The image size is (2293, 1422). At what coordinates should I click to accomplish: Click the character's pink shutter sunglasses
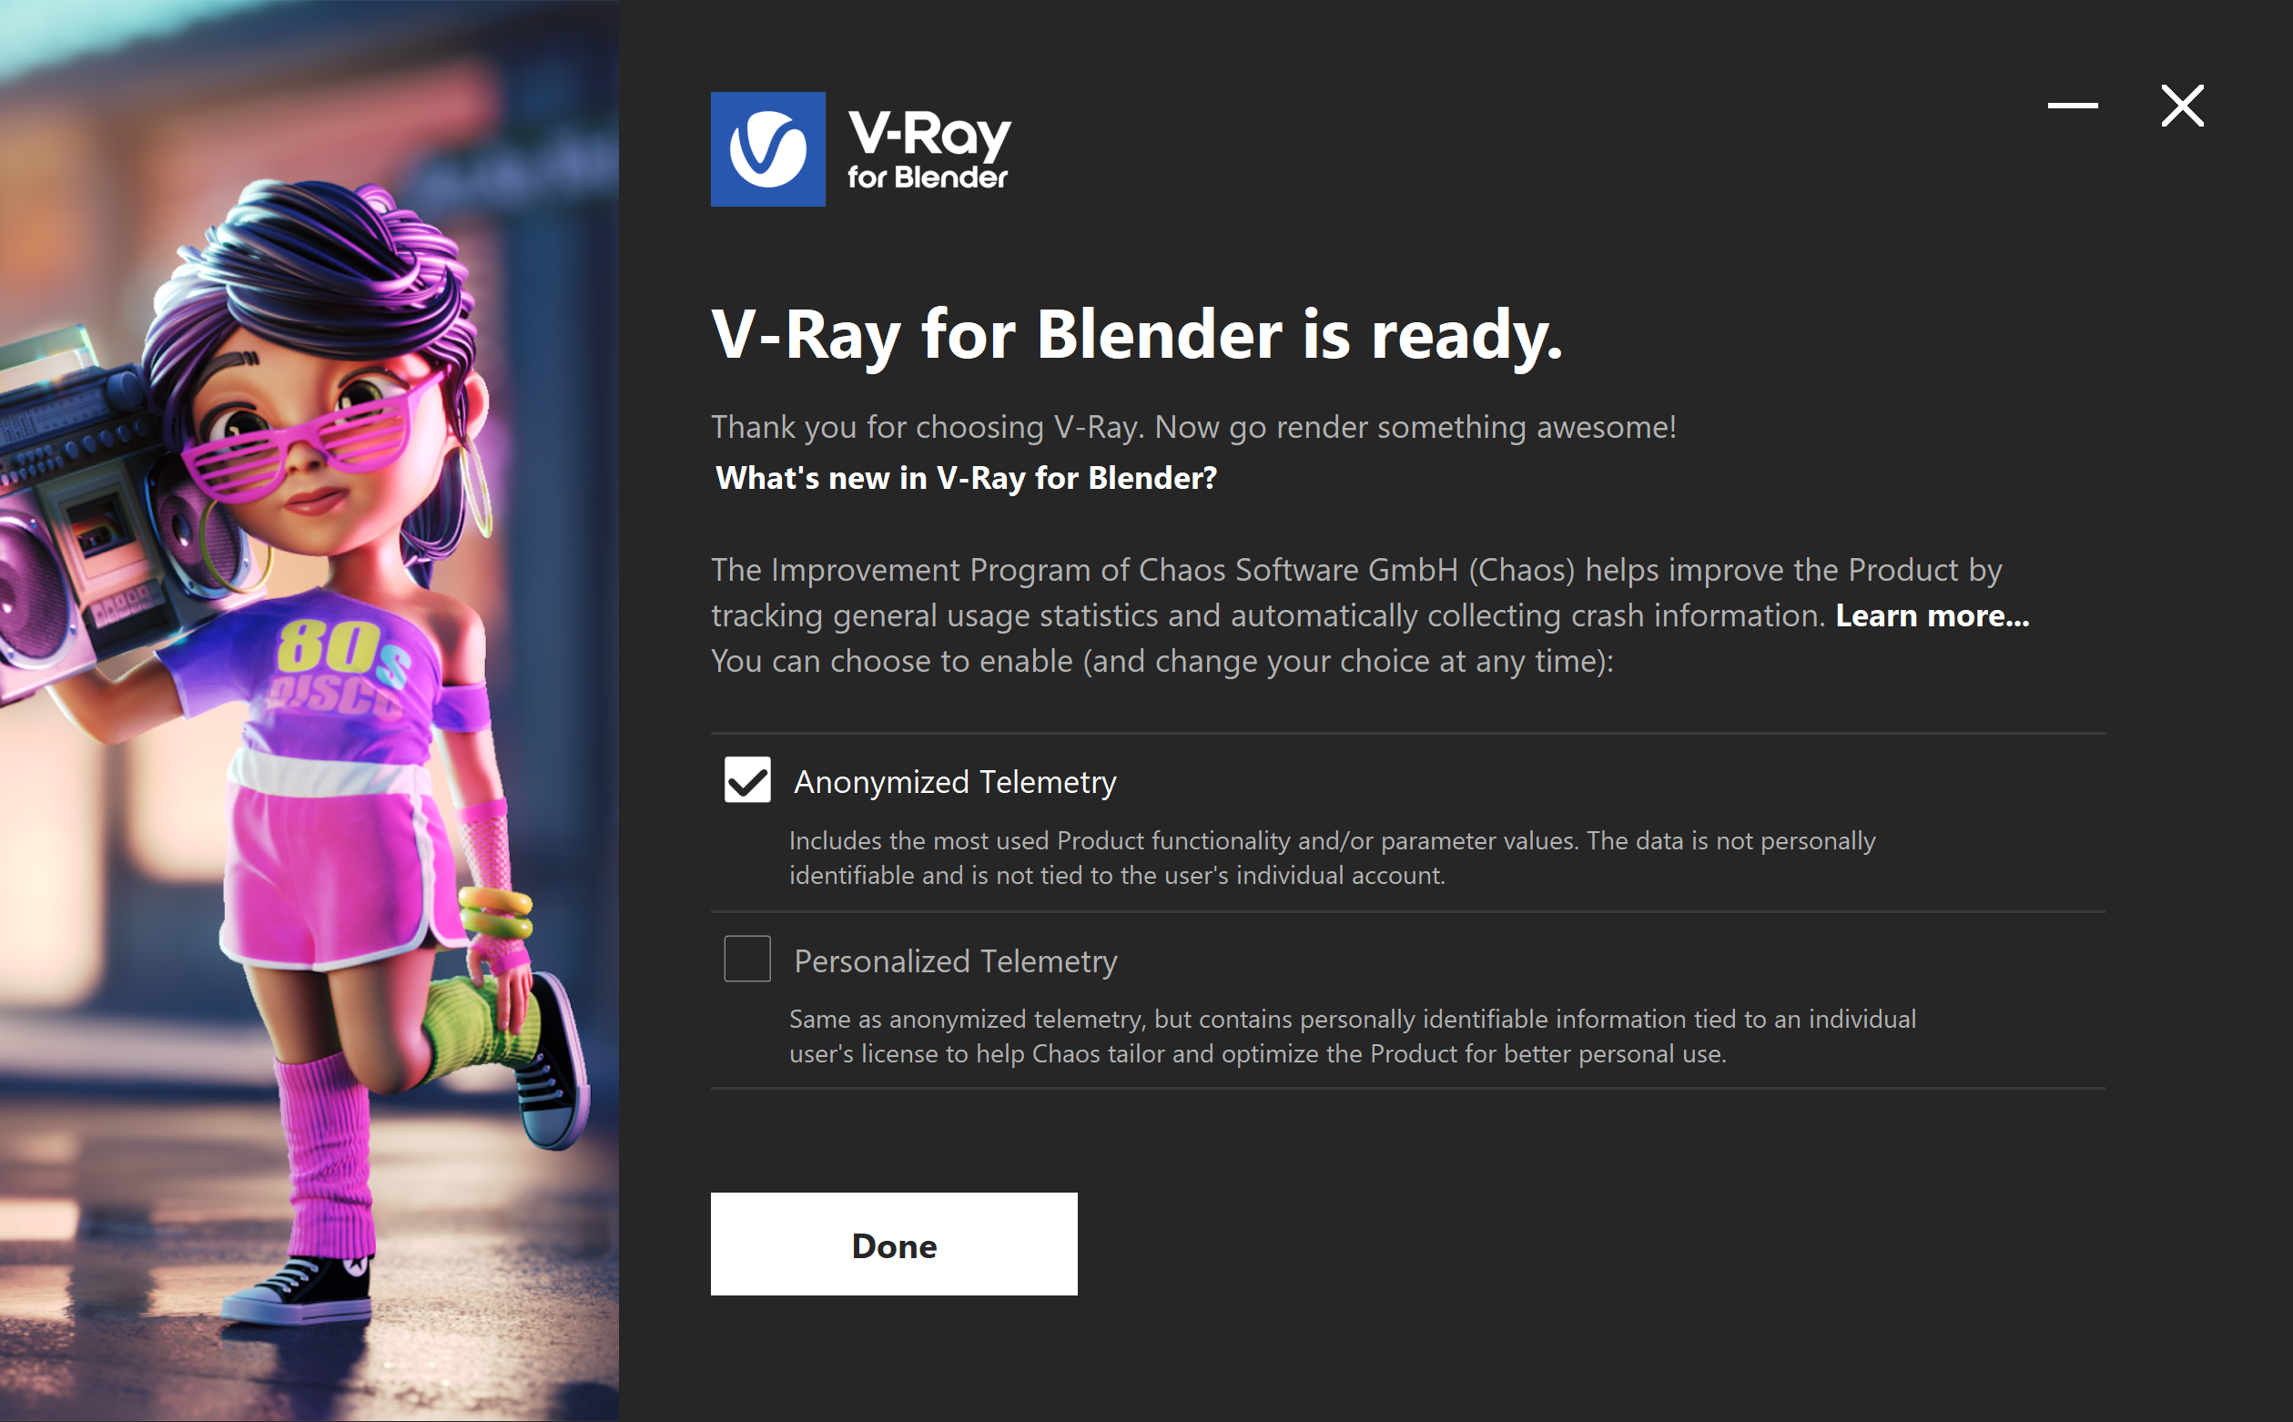(310, 434)
